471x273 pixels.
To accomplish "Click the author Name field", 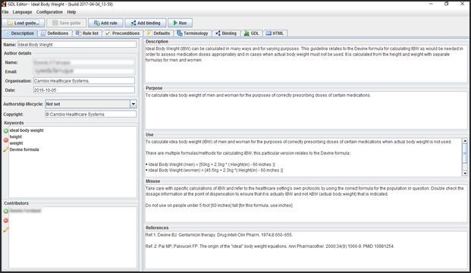I will coord(83,62).
